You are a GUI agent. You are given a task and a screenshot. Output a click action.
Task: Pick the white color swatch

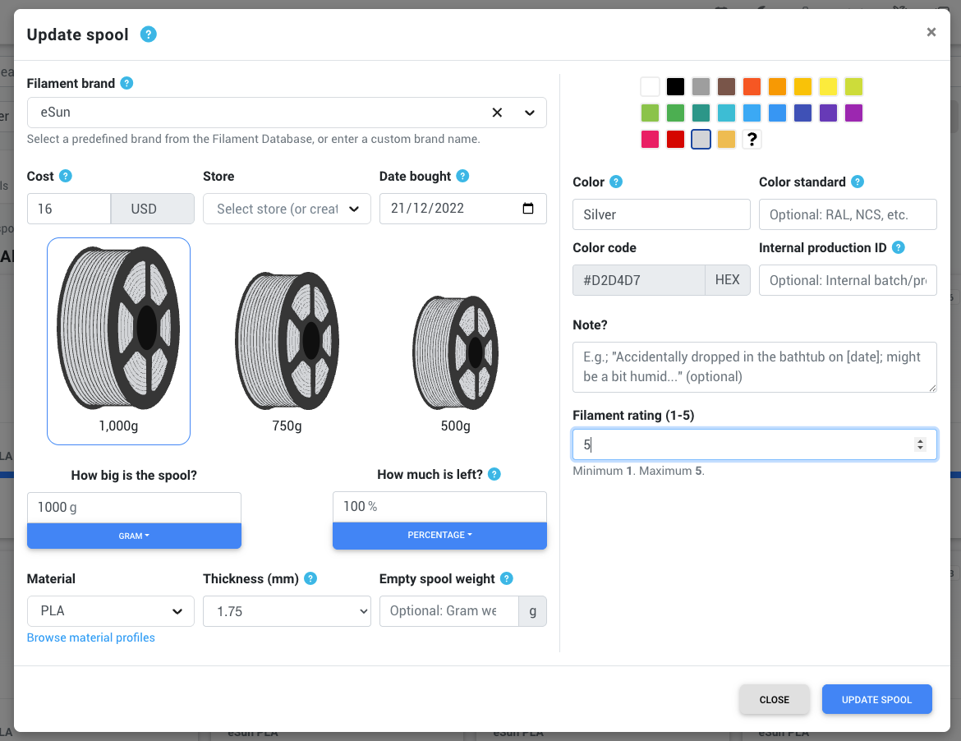(x=651, y=86)
